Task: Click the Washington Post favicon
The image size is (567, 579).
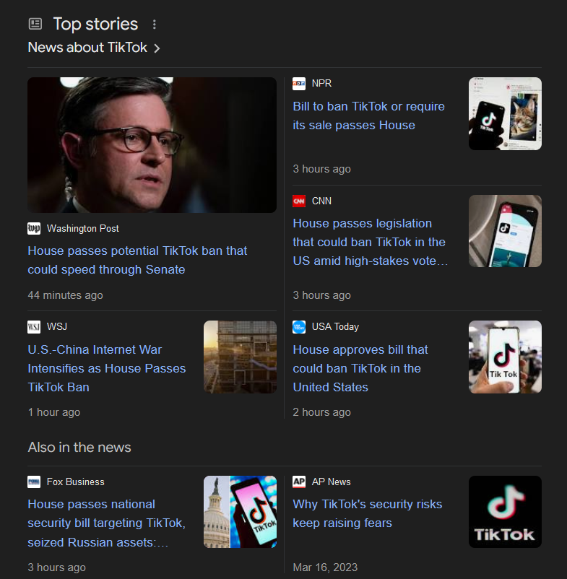Action: click(34, 229)
